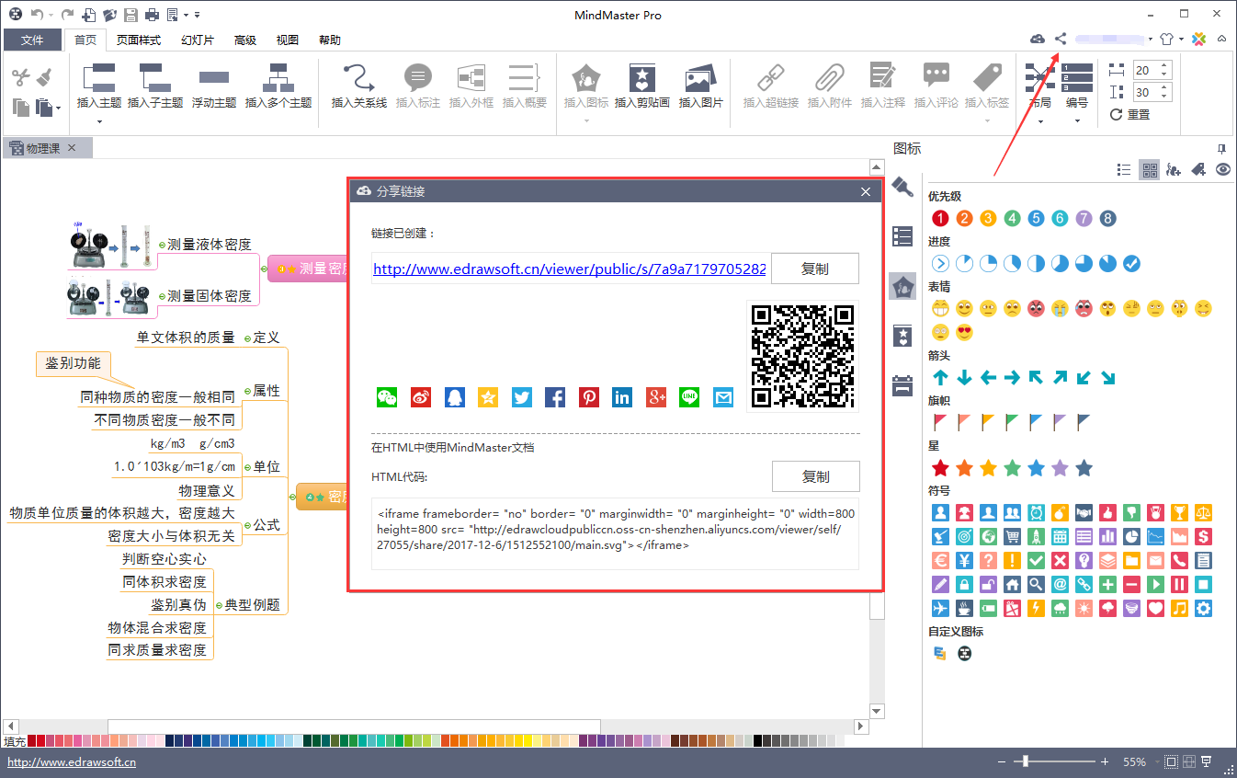The height and width of the screenshot is (778, 1237).
Task: Click the share icon in title area
Action: coord(1060,39)
